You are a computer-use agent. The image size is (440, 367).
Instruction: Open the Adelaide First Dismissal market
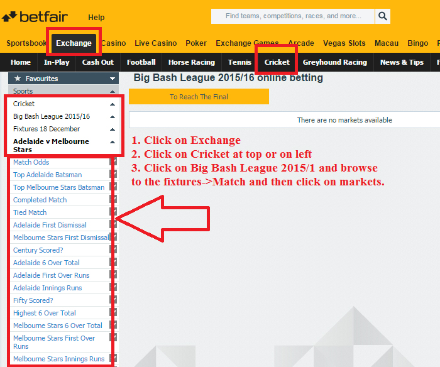pyautogui.click(x=50, y=225)
